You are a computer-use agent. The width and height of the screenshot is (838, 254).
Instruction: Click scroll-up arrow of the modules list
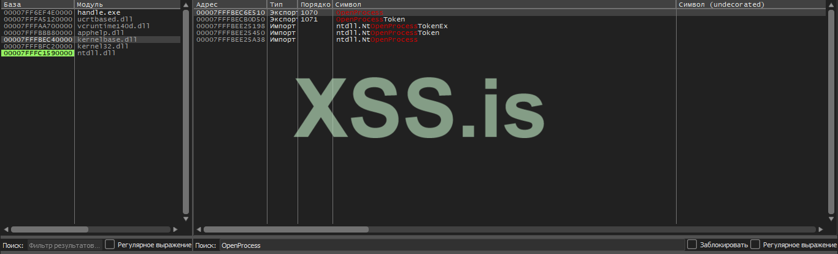pos(186,5)
